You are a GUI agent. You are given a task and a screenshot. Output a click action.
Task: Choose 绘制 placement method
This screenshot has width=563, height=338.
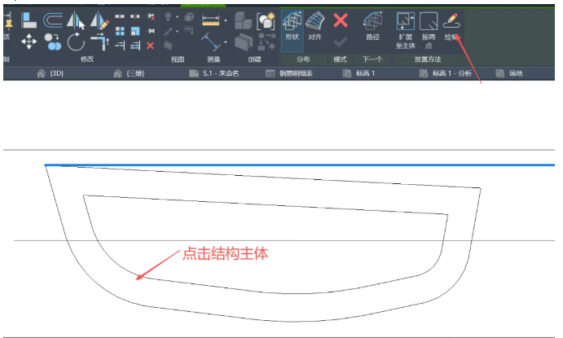tap(451, 27)
